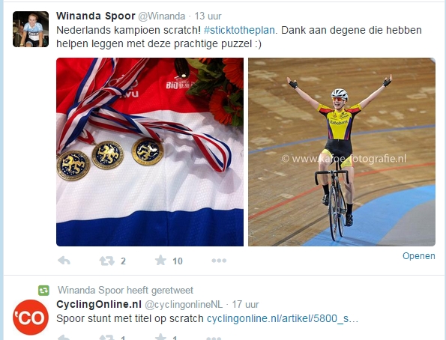Screen dimensions: 446x340
Task: Open the cyclist celebrating photo
Action: point(342,152)
